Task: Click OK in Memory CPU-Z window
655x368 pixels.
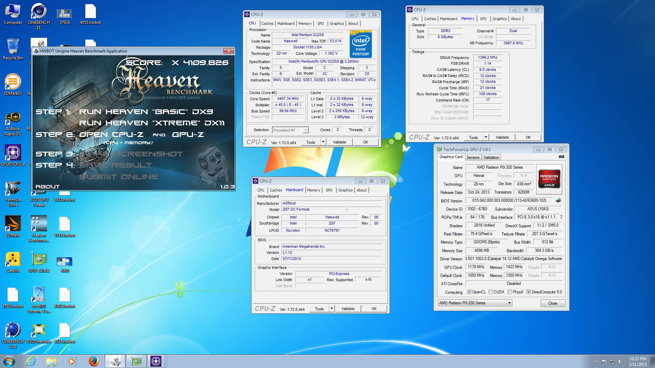Action: coord(528,137)
